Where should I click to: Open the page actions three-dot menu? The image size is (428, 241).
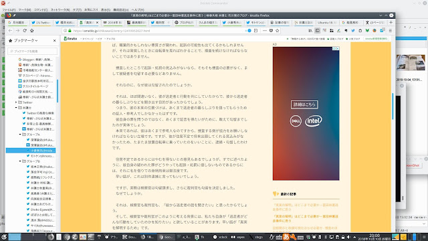265,31
